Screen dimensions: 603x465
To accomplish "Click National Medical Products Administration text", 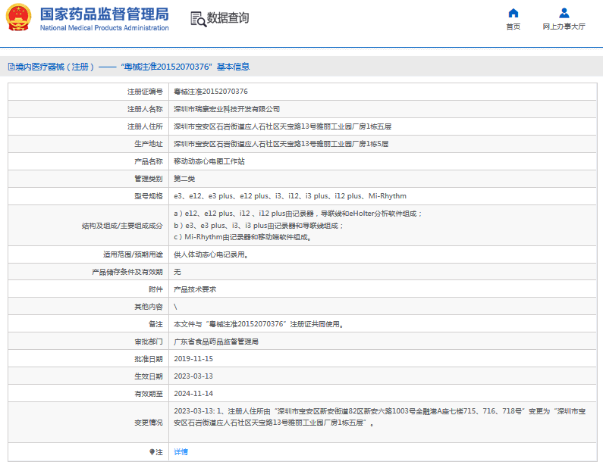I will coord(104,28).
